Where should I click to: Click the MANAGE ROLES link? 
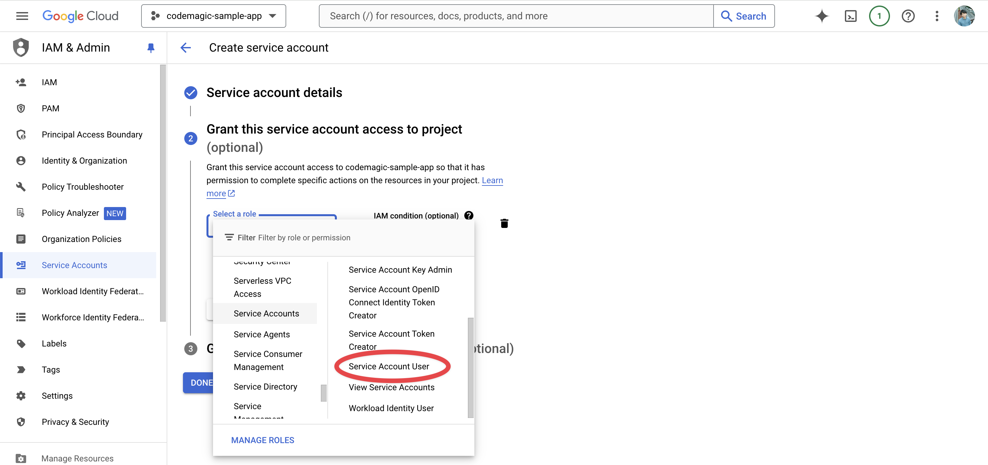point(263,440)
